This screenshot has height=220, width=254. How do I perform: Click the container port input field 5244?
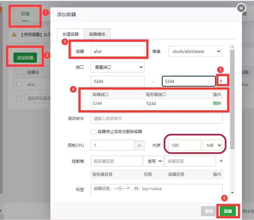pyautogui.click(x=118, y=81)
